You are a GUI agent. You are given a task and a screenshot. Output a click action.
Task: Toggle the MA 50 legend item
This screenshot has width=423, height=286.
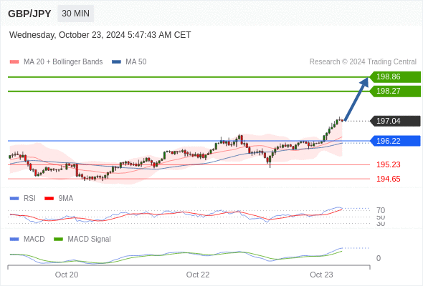click(x=129, y=62)
